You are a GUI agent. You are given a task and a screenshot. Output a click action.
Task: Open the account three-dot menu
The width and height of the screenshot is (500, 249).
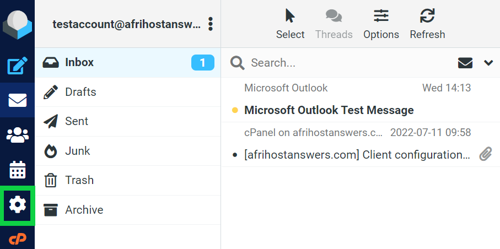(x=210, y=24)
